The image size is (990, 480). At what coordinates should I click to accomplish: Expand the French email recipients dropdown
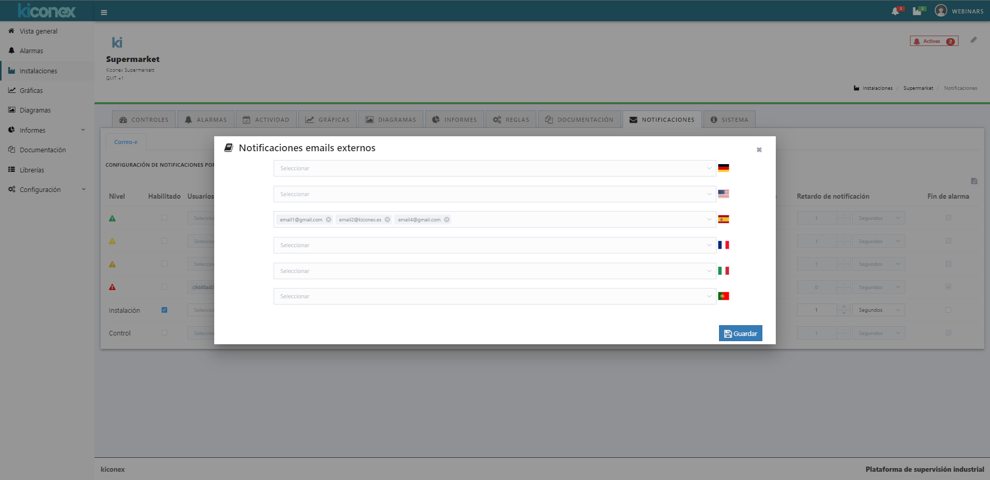pos(494,245)
